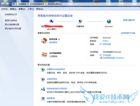
Task: Navigate to 所有控制面板项 breadcrumb
Action: coord(37,4)
